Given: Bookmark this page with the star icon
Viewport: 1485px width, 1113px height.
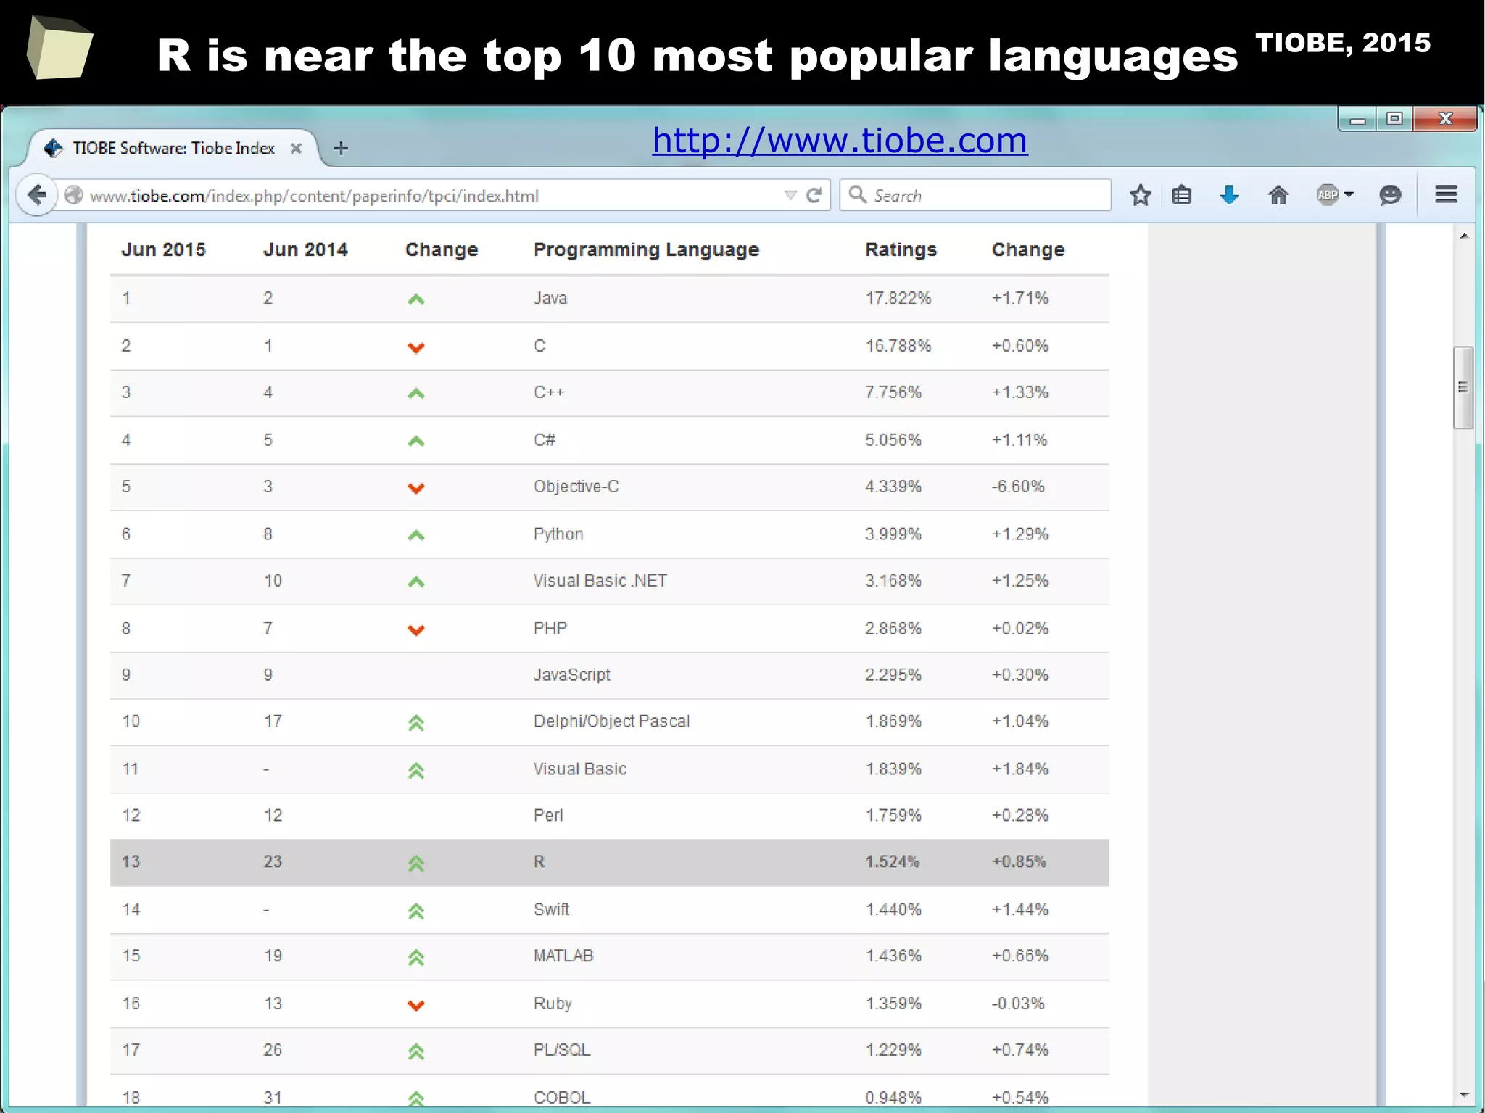Looking at the screenshot, I should 1141,195.
